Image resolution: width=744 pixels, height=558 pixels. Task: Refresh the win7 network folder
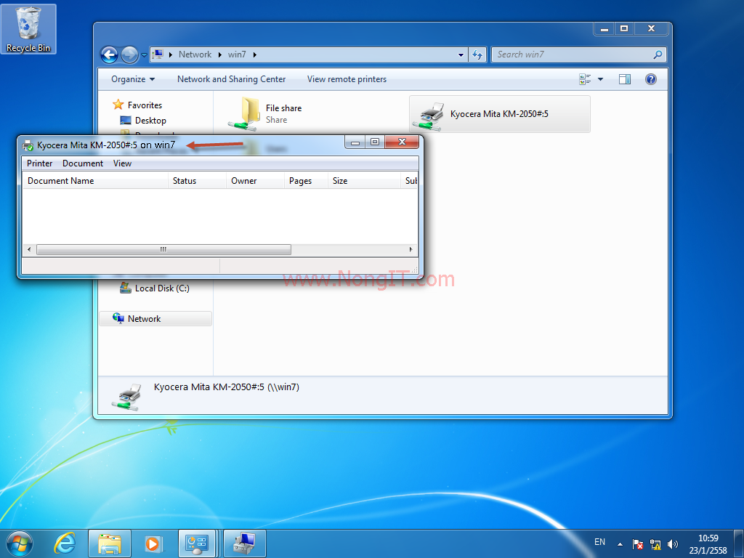477,55
